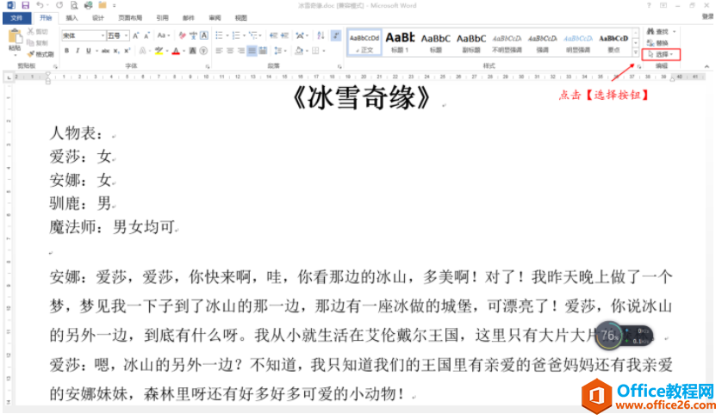Screen dimensions: 722x420
Task: Set paragraph to Distributed alignment
Action: [x=263, y=51]
